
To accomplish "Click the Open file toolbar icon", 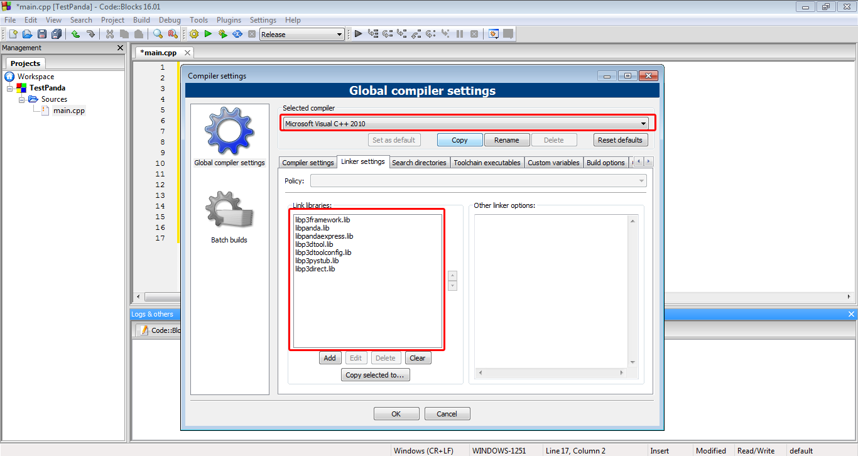I will [27, 34].
